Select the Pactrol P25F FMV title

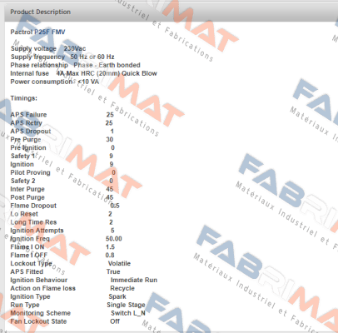[x=37, y=32]
